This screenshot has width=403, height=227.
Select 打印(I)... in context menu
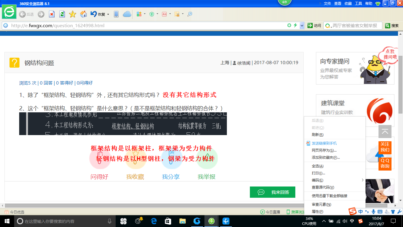tap(335, 173)
